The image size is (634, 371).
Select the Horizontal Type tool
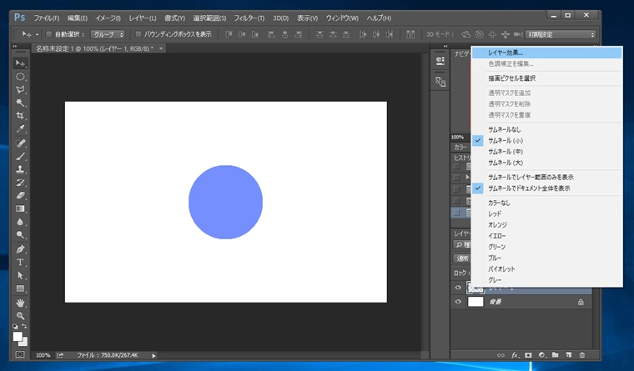(20, 262)
